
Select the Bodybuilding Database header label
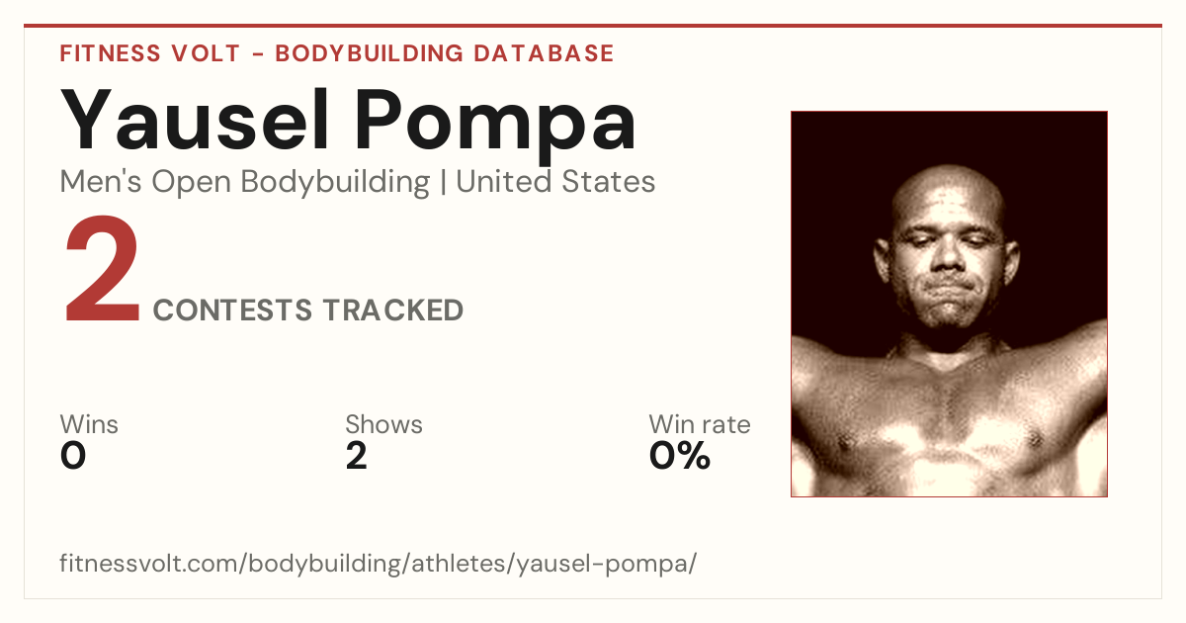tap(445, 53)
